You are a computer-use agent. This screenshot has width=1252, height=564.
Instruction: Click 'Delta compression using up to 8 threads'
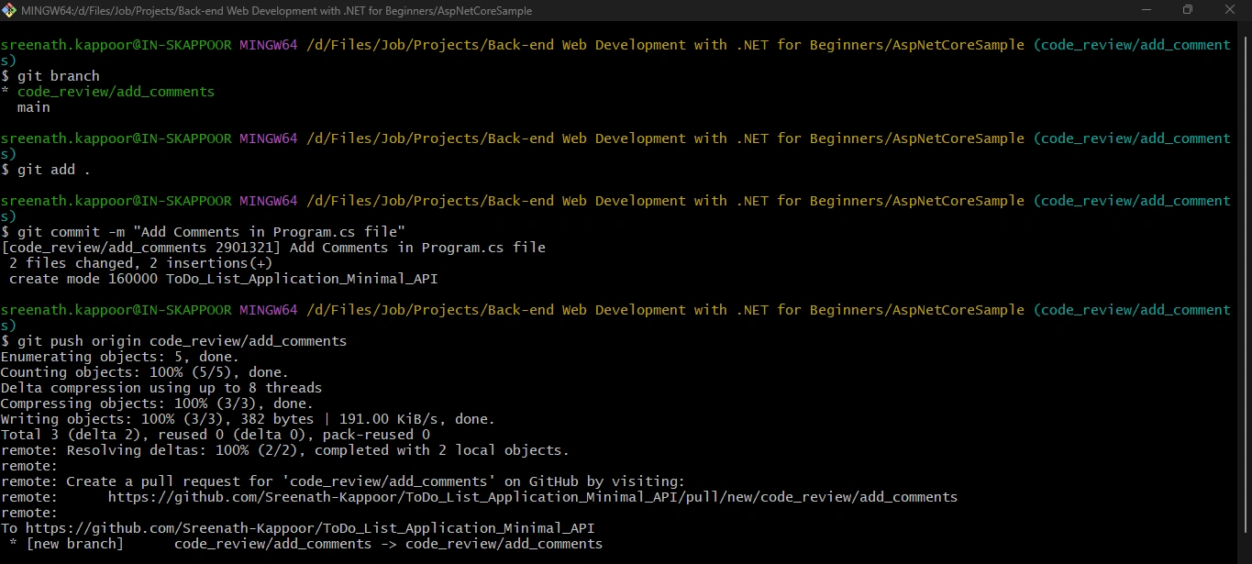click(161, 388)
